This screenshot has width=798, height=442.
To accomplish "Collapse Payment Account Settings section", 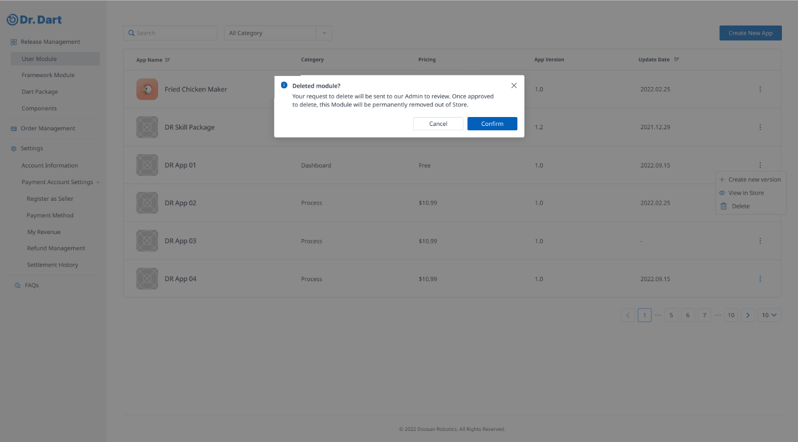I will (98, 182).
